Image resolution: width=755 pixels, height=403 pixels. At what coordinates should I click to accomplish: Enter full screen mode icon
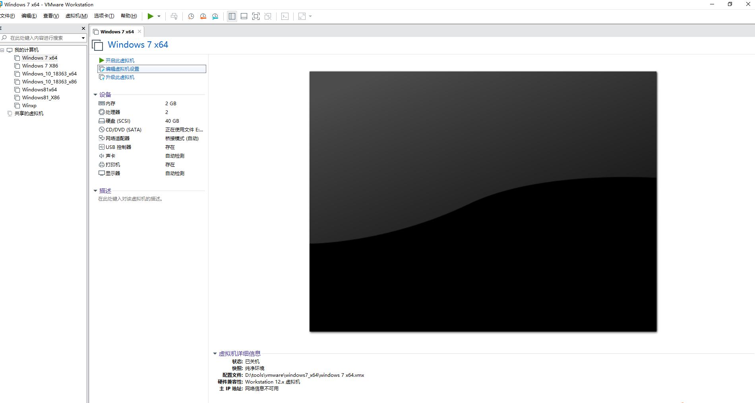(256, 16)
